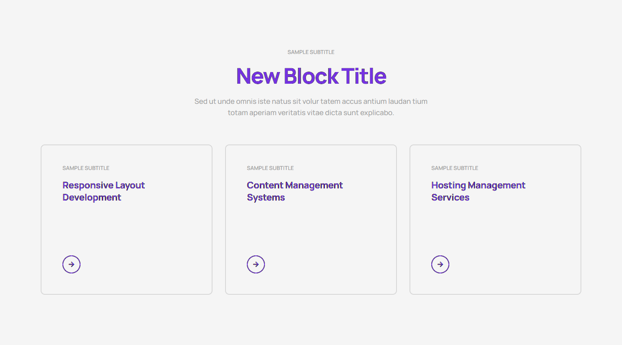The image size is (622, 345).
Task: Click the word "Title" in the main heading
Action: point(364,76)
